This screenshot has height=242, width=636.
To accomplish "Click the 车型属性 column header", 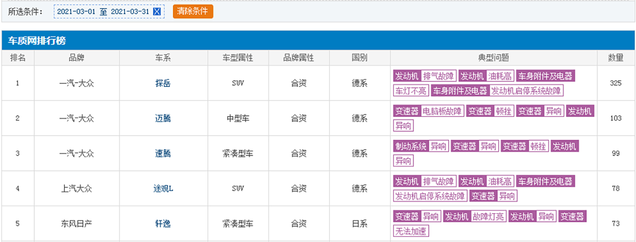I will point(238,58).
